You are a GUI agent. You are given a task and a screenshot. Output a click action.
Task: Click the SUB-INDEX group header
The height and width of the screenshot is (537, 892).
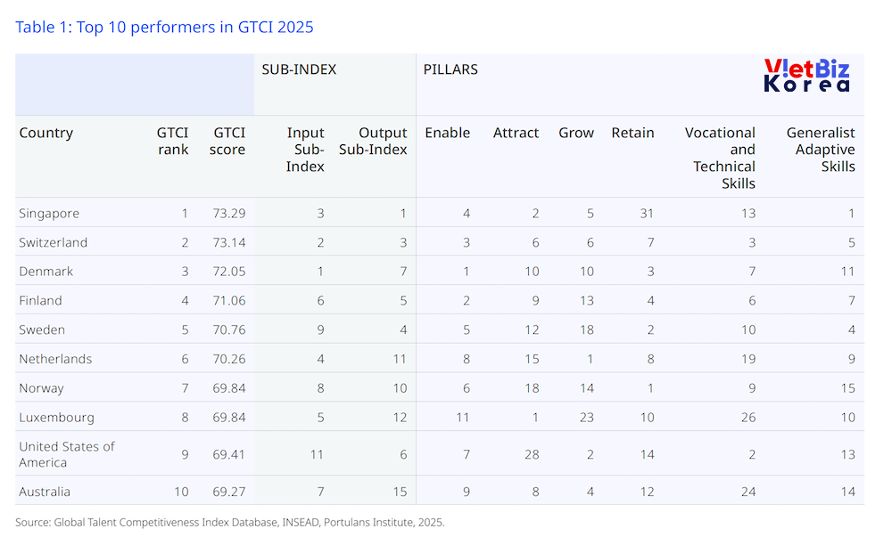pyautogui.click(x=299, y=69)
